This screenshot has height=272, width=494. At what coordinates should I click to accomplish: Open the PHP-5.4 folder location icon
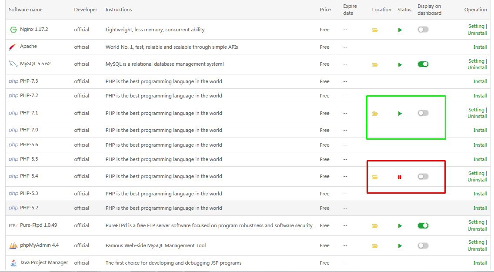375,177
